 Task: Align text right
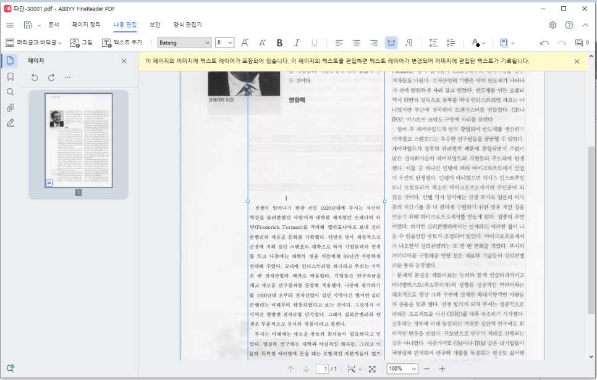[374, 43]
